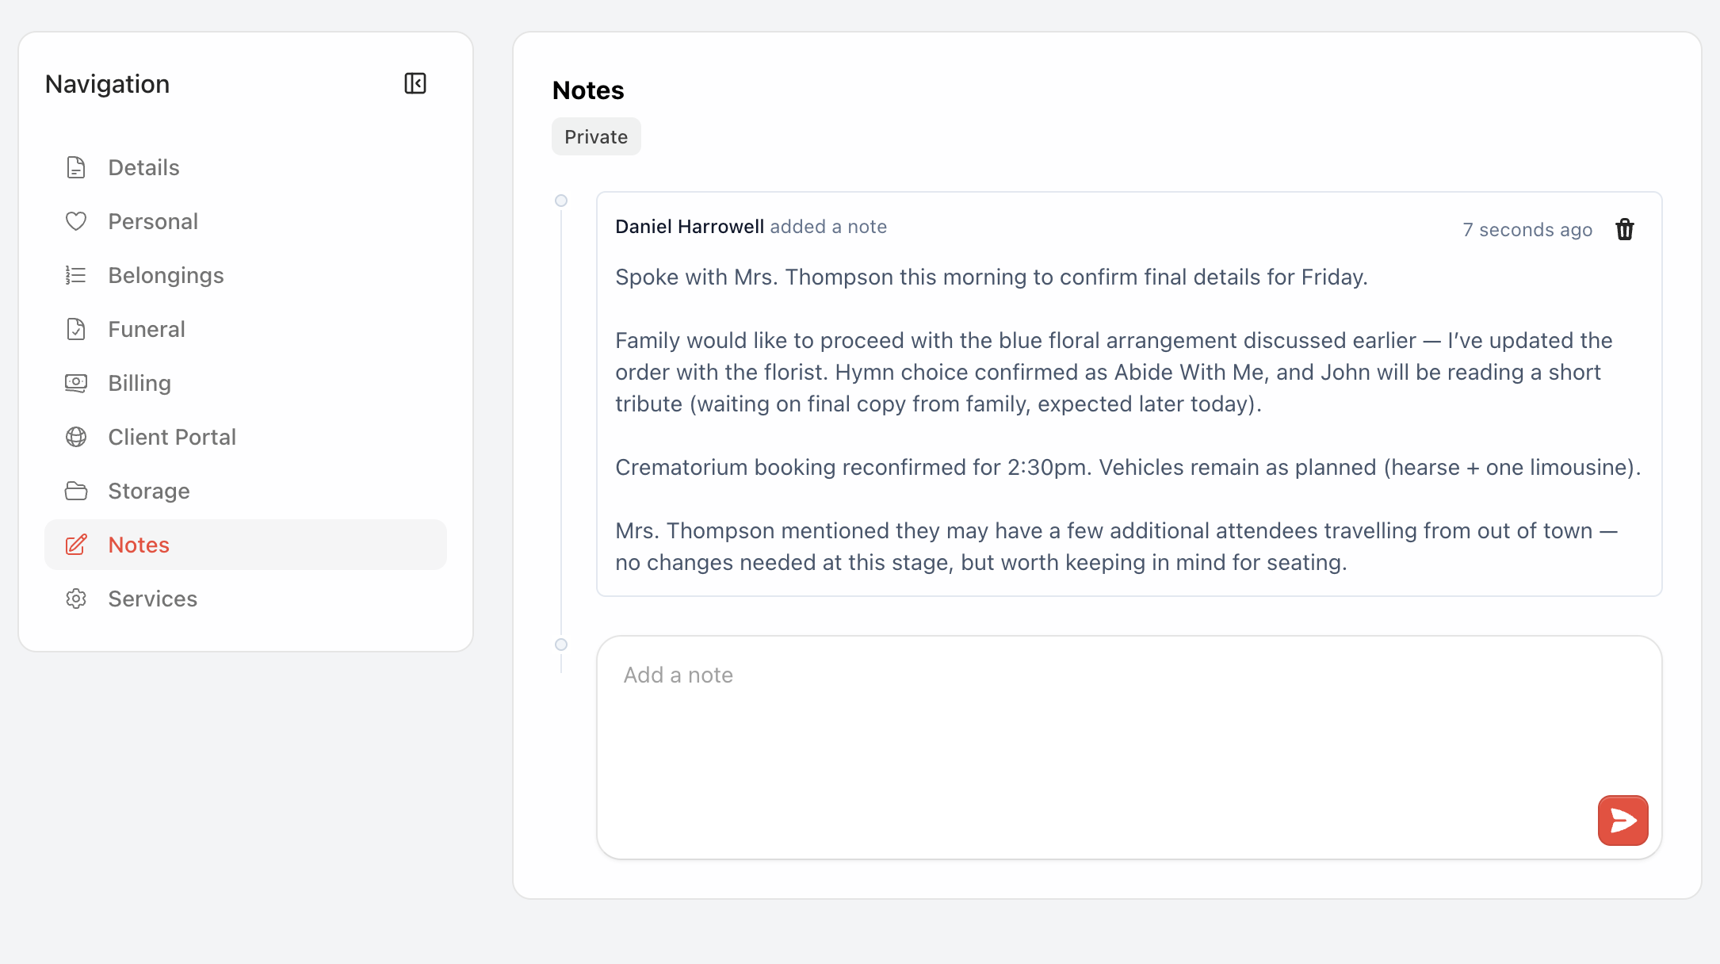Image resolution: width=1720 pixels, height=964 pixels.
Task: Click the Belongings list icon
Action: tap(76, 275)
